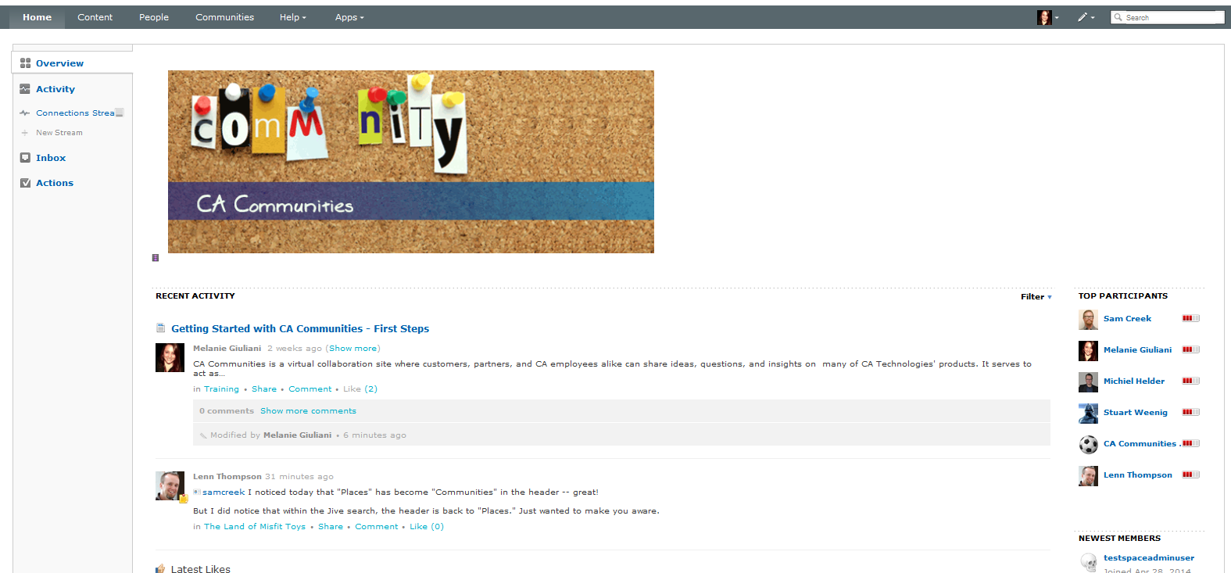Click Melanie Giuliani's avatar in Top Participants
The image size is (1231, 573).
1088,351
